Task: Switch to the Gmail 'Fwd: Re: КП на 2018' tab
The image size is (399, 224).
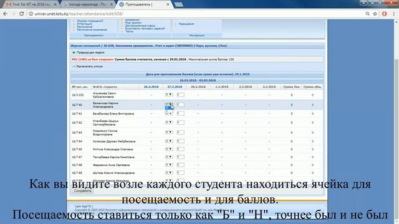Action: (x=32, y=4)
